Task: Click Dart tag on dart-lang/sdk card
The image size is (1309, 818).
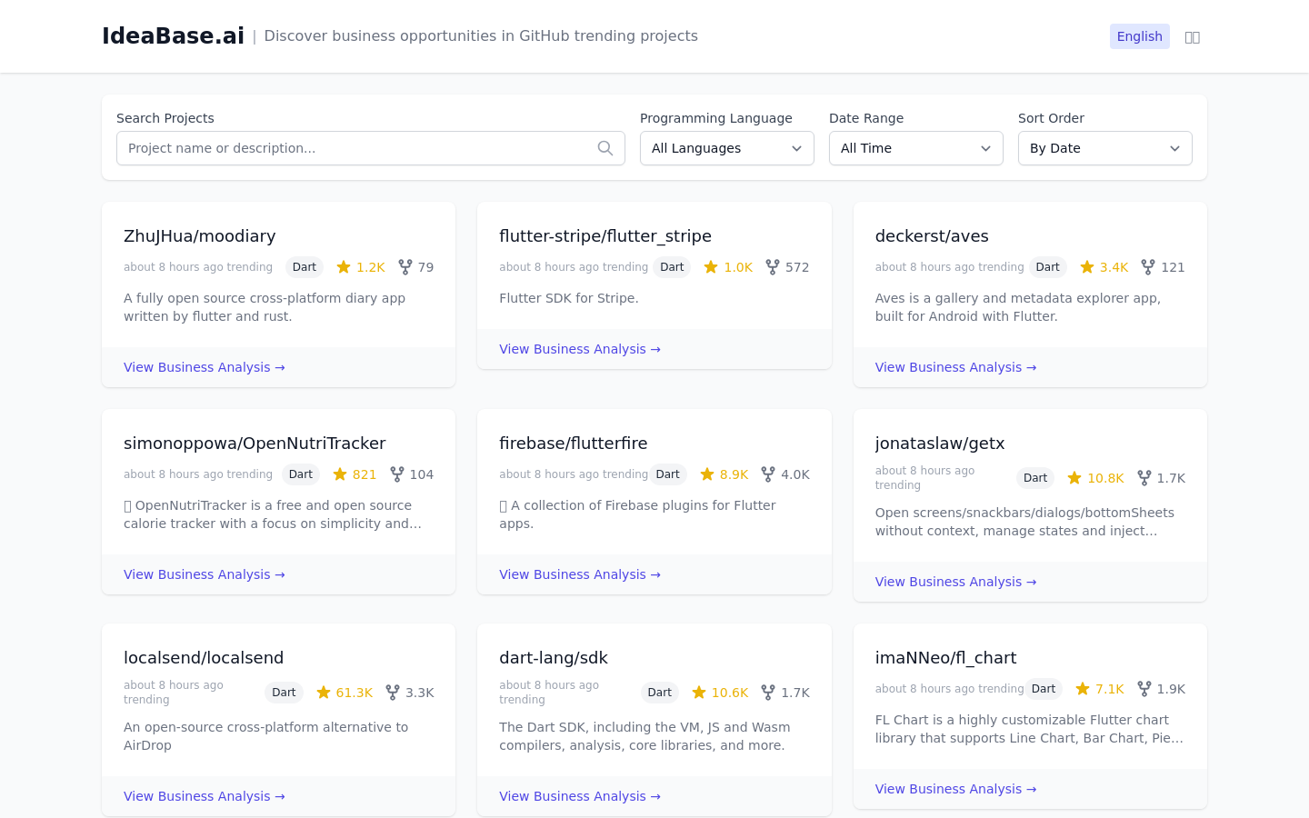Action: (660, 693)
